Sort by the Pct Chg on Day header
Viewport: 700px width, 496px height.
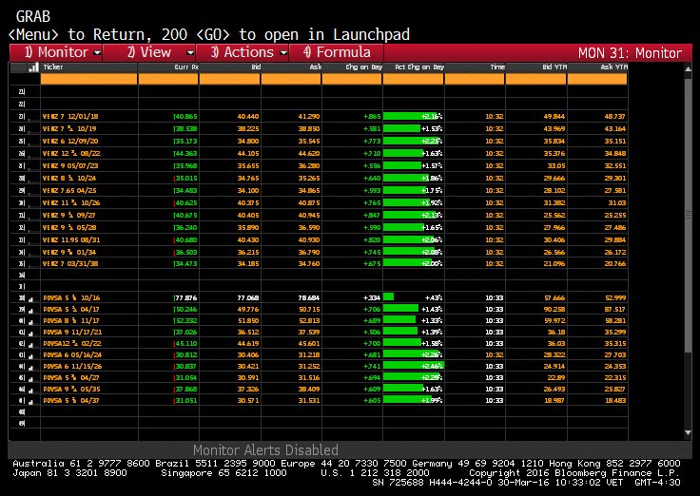[x=414, y=67]
